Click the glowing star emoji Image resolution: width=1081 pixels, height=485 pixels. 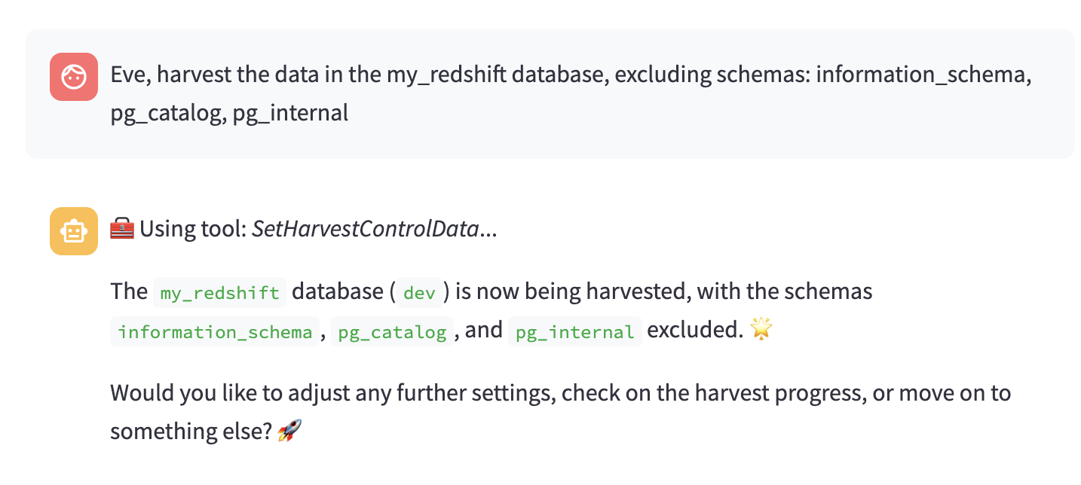click(763, 331)
